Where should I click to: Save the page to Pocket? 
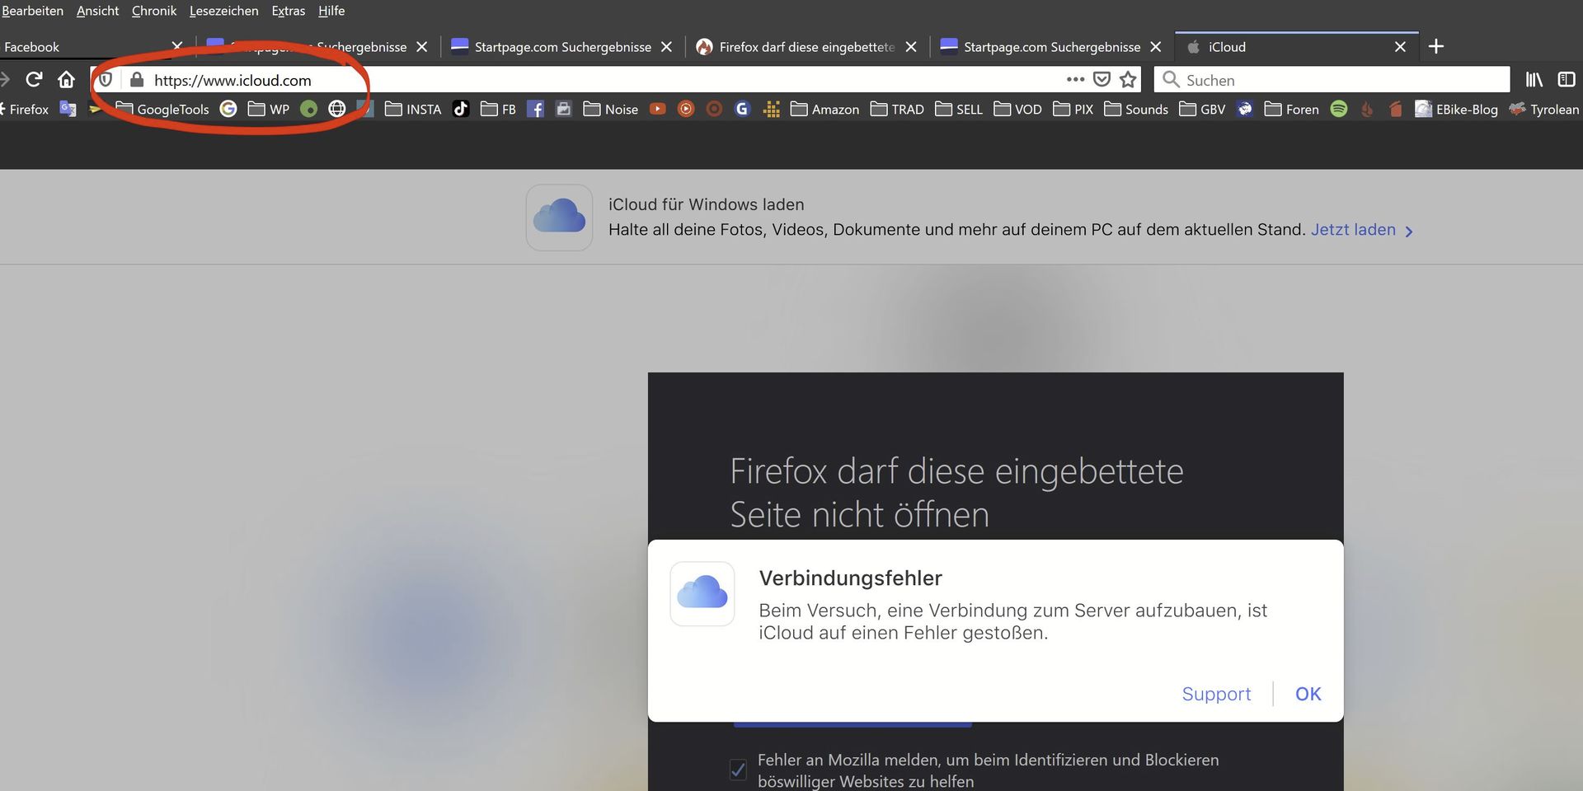1102,79
